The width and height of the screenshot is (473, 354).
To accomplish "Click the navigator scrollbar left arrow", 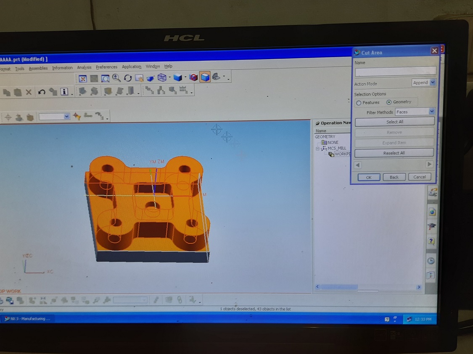I will point(317,286).
